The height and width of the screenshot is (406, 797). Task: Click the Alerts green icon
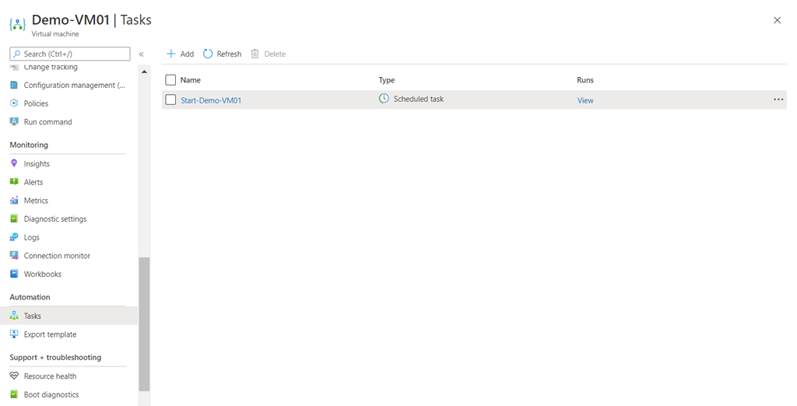[x=14, y=182]
